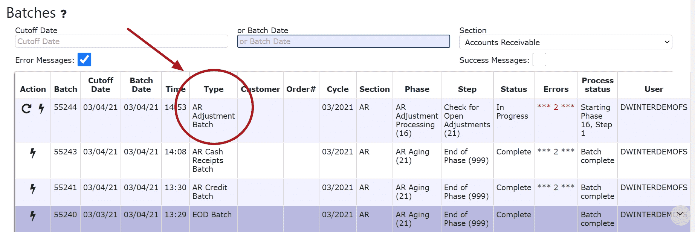695x232 pixels.
Task: Sort by the Cycle column header
Action: [x=338, y=89]
